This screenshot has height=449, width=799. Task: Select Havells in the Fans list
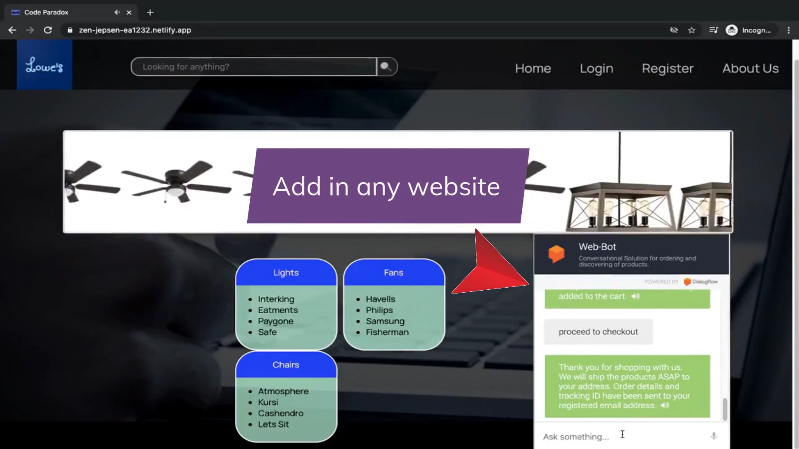click(381, 299)
